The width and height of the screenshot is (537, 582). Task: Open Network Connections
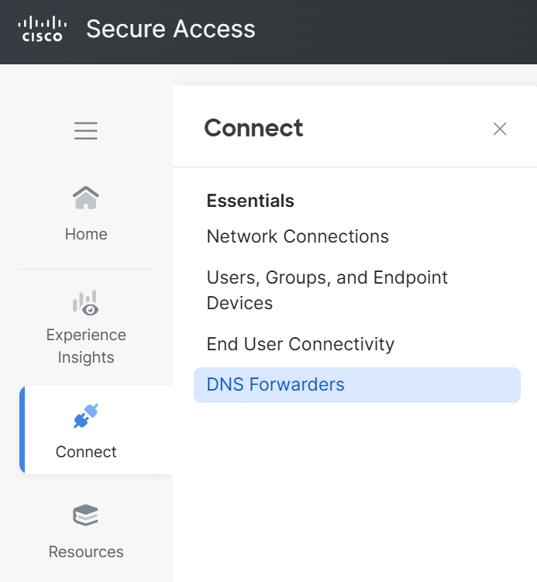pyautogui.click(x=298, y=236)
